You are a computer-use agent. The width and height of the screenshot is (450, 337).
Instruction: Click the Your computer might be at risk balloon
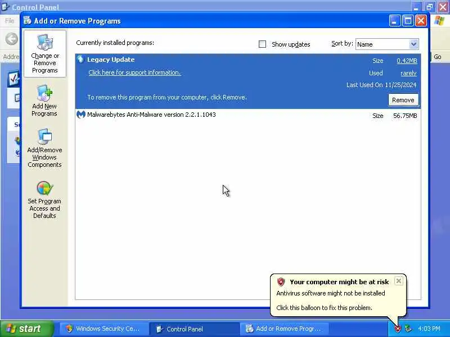(x=339, y=295)
